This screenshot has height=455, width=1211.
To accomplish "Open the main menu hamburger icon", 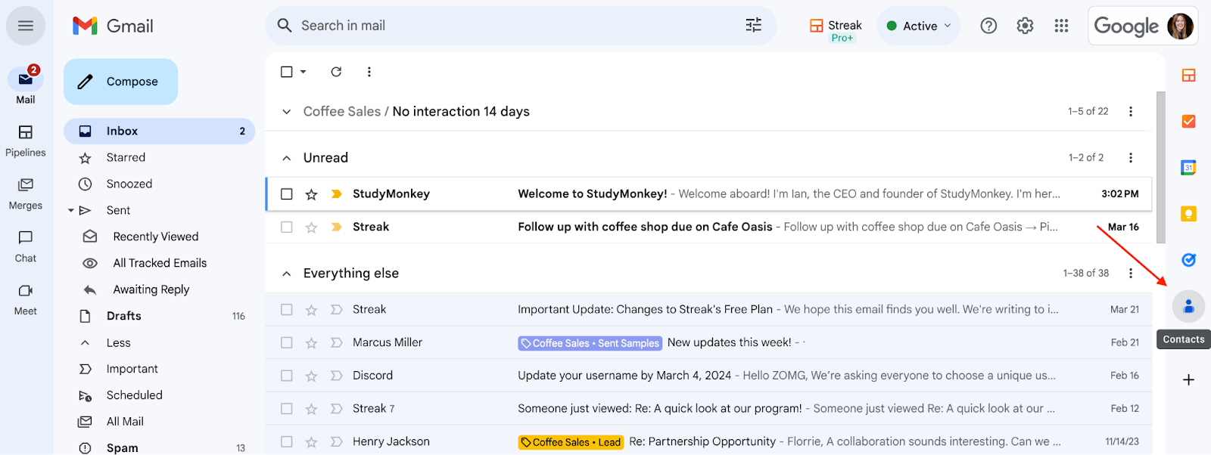I will 26,26.
